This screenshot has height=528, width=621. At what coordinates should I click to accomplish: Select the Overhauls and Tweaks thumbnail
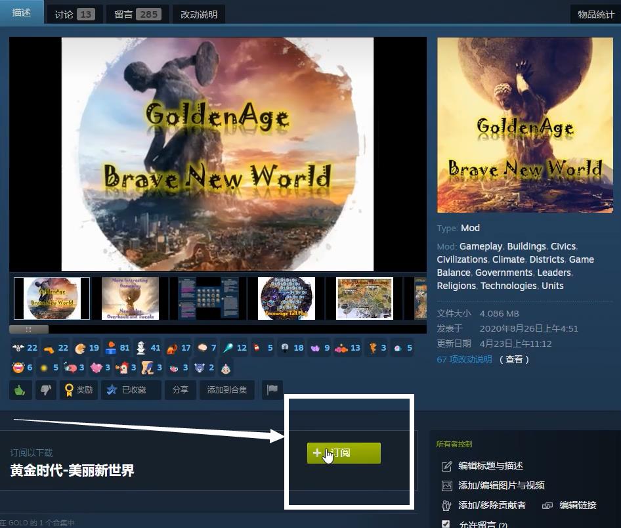coord(130,298)
